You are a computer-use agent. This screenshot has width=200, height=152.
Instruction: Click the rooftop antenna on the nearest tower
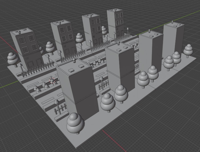(74, 60)
